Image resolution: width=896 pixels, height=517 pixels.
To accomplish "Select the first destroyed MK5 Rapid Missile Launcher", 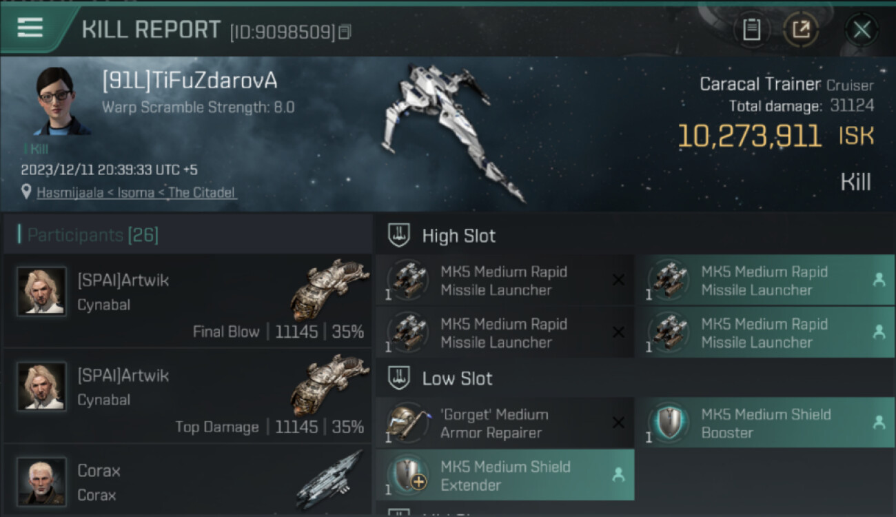I will coord(504,281).
